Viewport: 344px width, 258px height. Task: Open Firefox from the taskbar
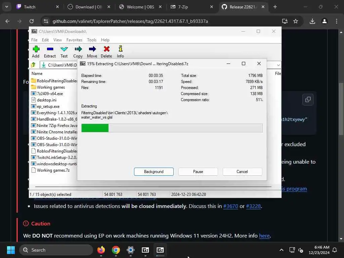click(101, 250)
